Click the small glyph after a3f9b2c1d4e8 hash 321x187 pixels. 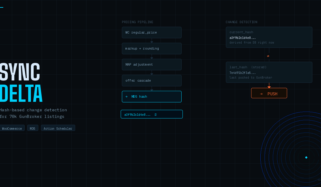pyautogui.click(x=155, y=115)
